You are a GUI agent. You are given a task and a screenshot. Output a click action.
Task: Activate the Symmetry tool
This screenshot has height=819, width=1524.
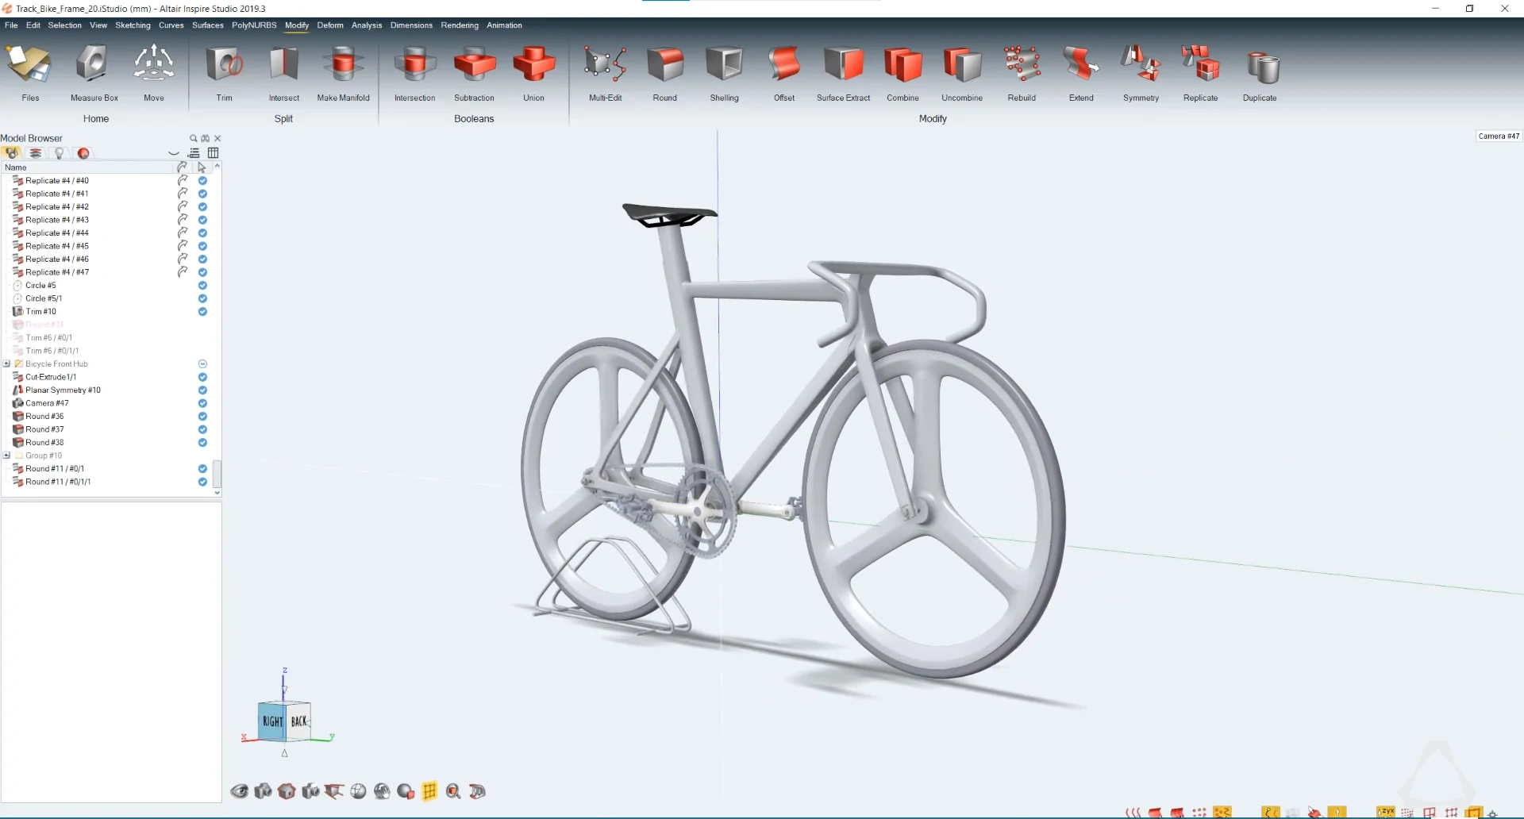click(1141, 73)
